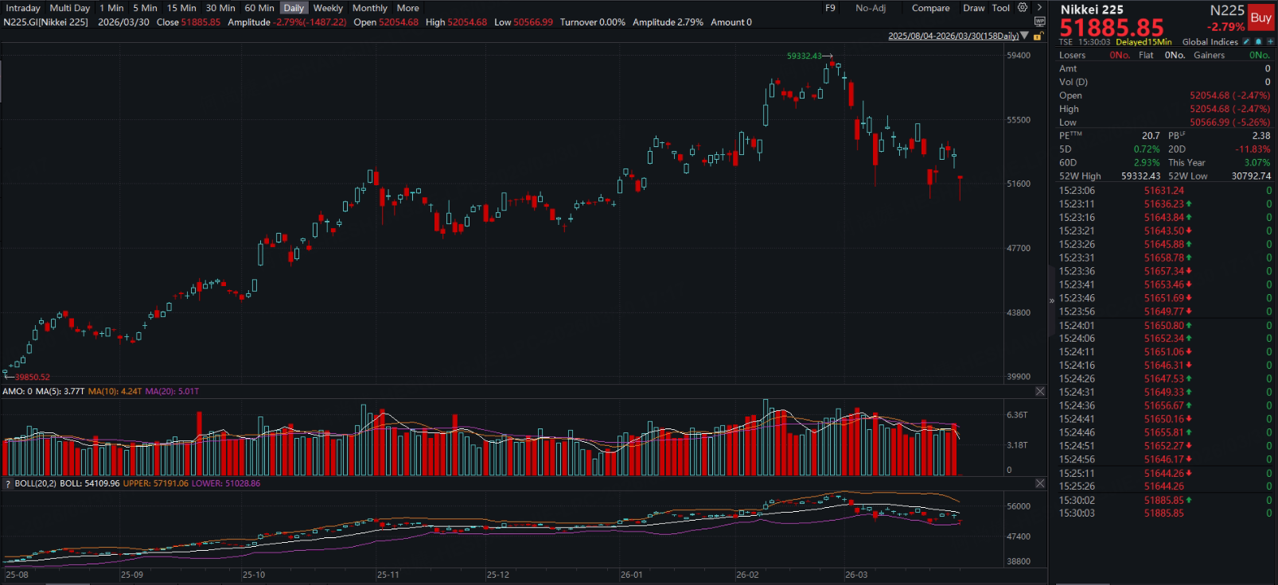The image size is (1278, 585).
Task: Click the plus icon next to the bell
Action: point(1270,41)
